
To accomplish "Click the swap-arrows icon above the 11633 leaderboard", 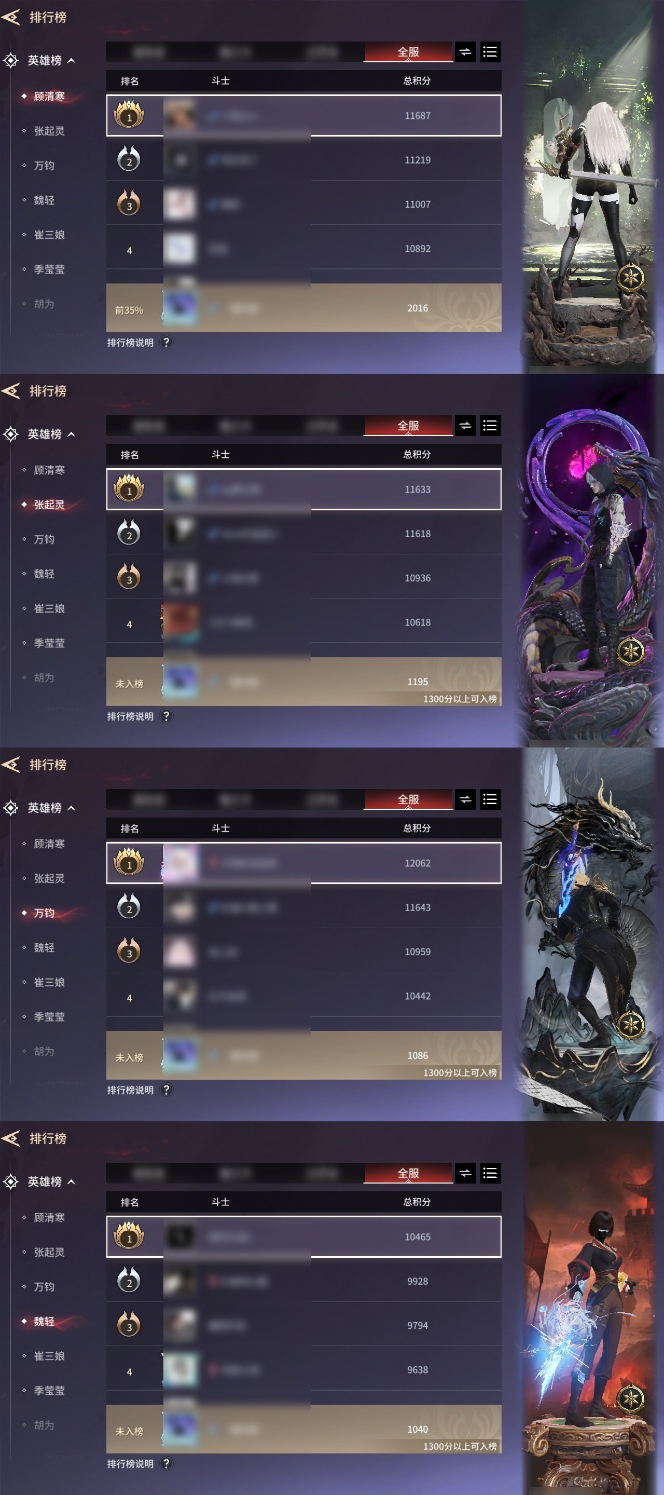I will tap(465, 426).
